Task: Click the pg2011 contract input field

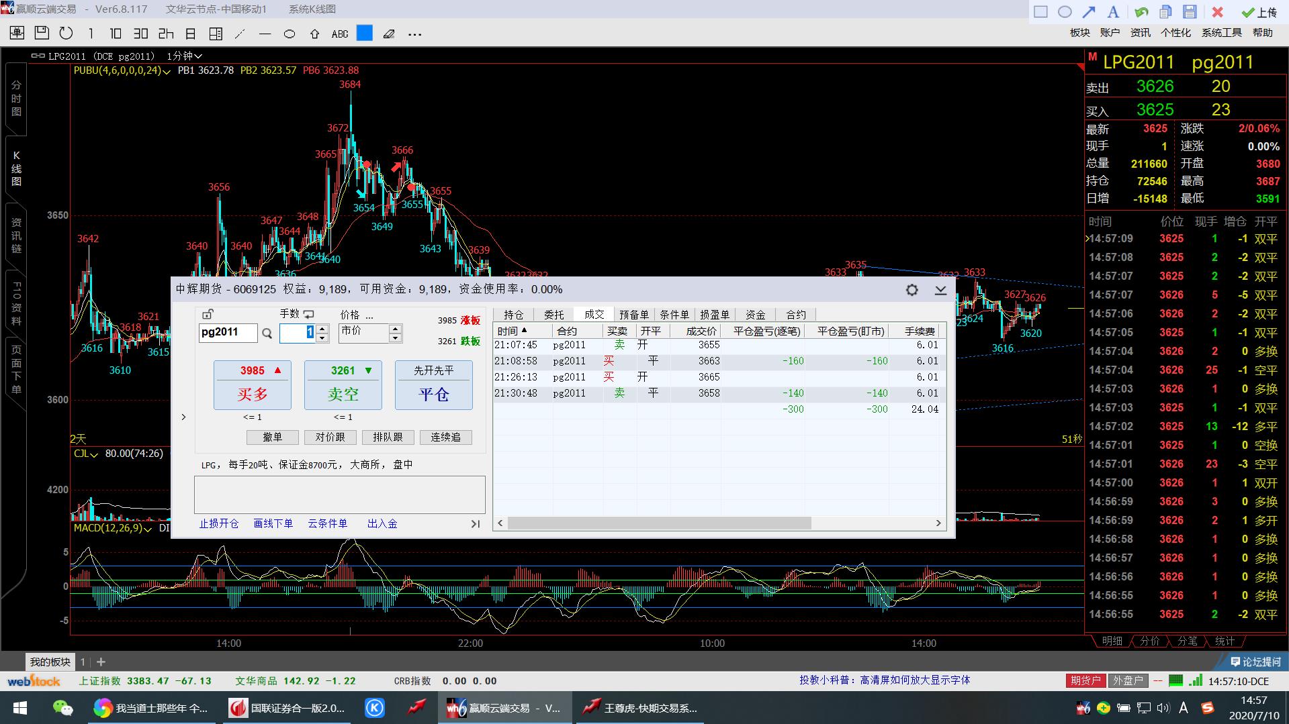Action: pyautogui.click(x=228, y=333)
